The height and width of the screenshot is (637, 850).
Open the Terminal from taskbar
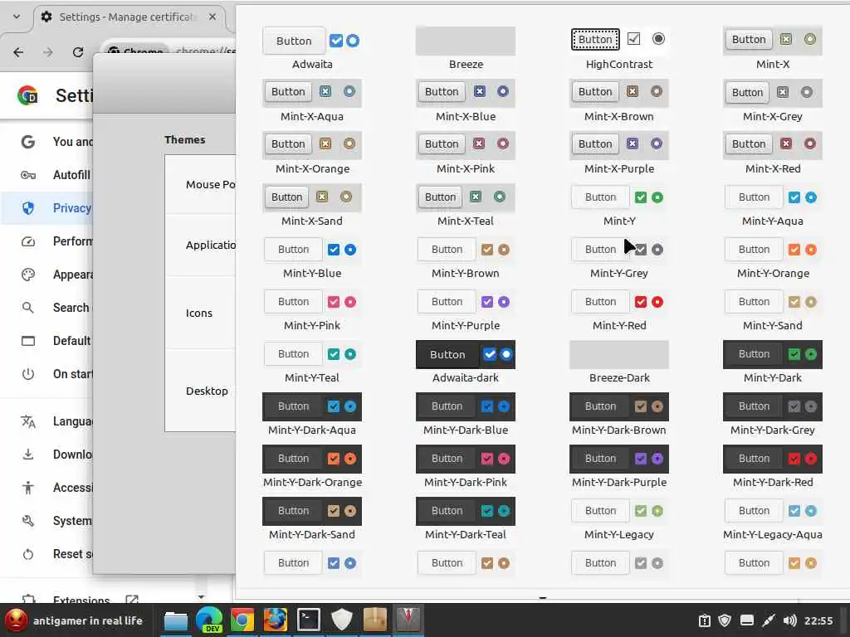(309, 620)
